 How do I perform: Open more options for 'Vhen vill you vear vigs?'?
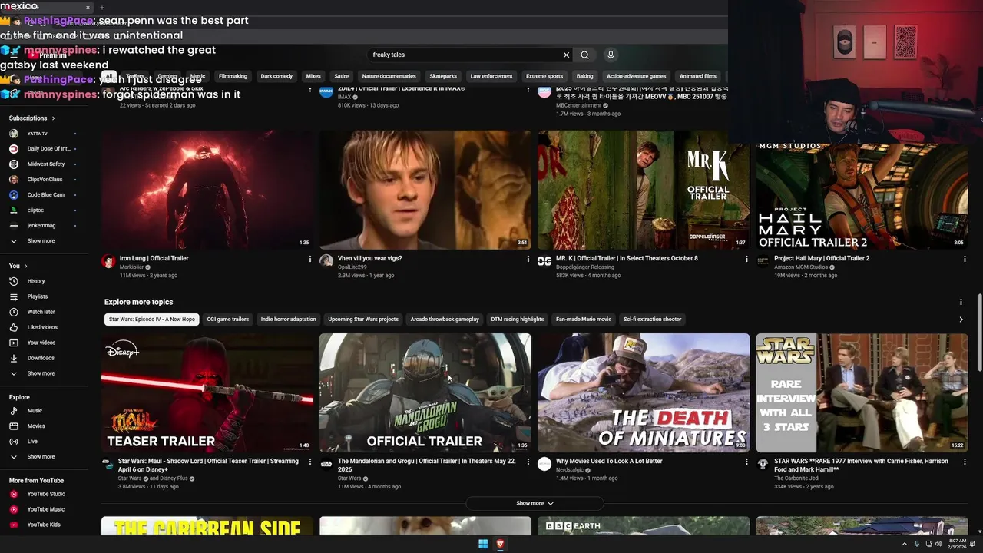point(528,259)
